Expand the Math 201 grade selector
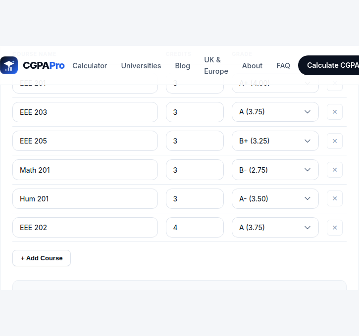 tap(275, 170)
